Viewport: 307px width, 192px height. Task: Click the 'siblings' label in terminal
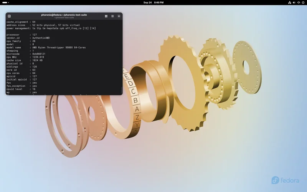tap(12, 67)
